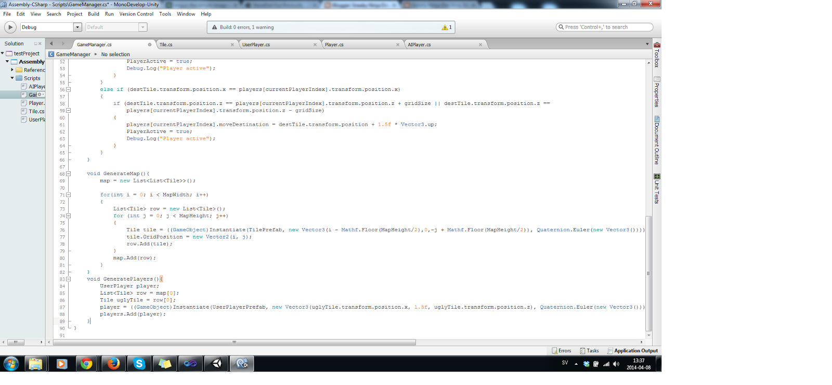Open the Debug configuration dropdown
This screenshot has height=385, width=832.
[77, 28]
